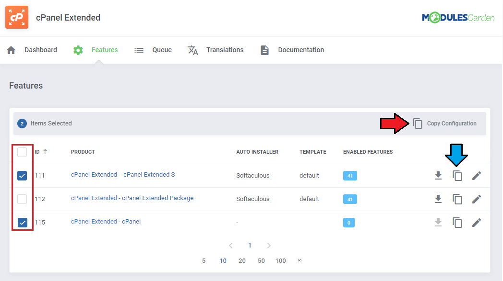This screenshot has height=281, width=503.
Task: Copy configuration icon for product ID 115
Action: pos(457,223)
